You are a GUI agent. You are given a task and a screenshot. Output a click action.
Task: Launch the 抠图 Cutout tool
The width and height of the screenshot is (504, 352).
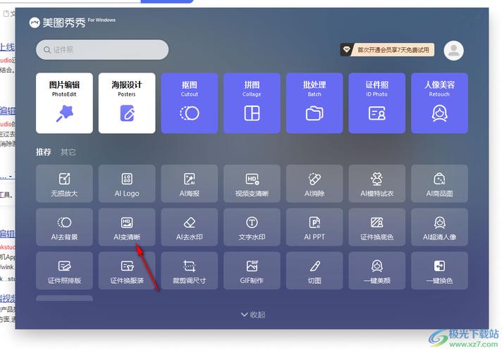tap(190, 103)
